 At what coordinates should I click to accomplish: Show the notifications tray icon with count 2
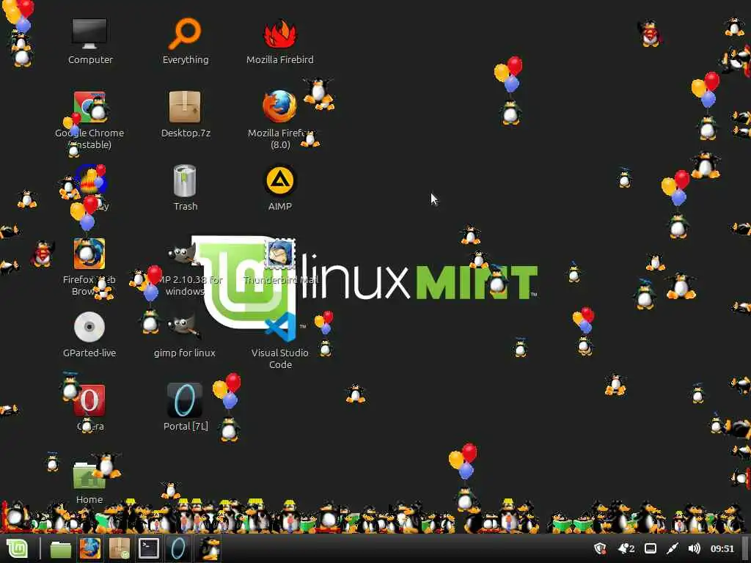[x=626, y=548]
